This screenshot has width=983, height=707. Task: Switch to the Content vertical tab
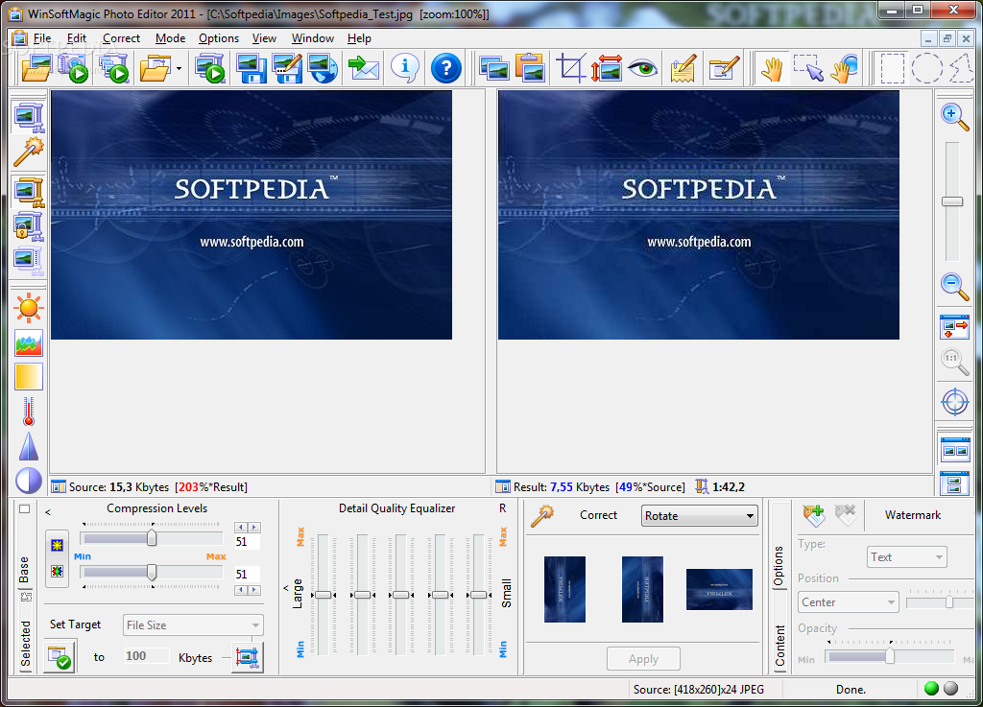779,646
